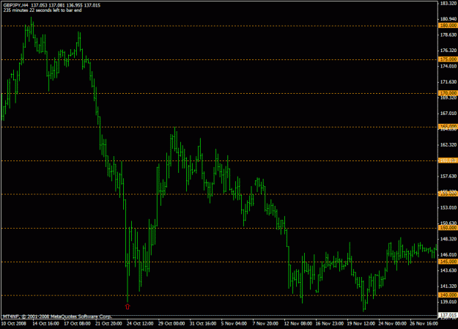The image size is (458, 329).
Task: Click the '19 Nov 12:00' time axis label
Action: point(361,323)
